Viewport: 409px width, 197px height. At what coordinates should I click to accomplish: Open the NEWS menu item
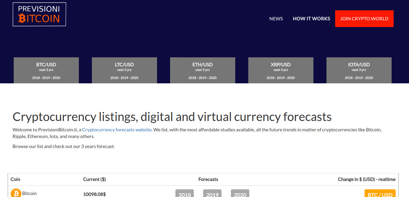(x=276, y=19)
